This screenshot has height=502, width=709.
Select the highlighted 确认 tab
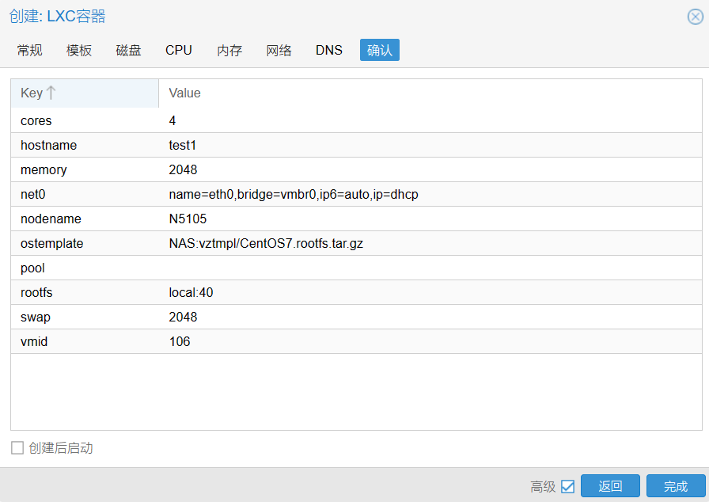pyautogui.click(x=379, y=49)
